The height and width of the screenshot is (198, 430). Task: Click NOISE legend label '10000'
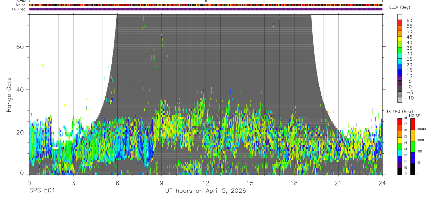click(x=421, y=129)
